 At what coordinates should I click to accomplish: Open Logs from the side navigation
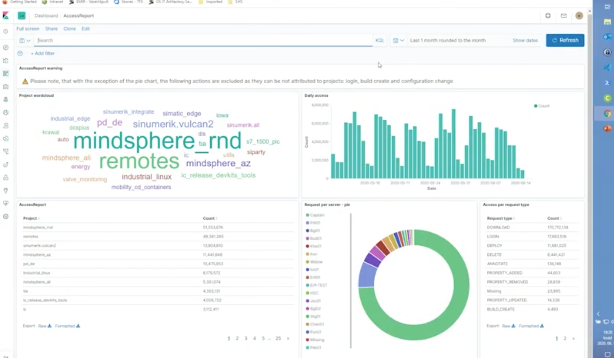pos(5,138)
